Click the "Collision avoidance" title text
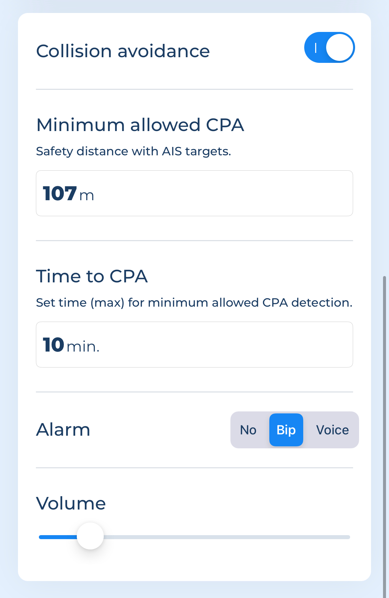Screen dimensions: 389x598 tap(123, 51)
